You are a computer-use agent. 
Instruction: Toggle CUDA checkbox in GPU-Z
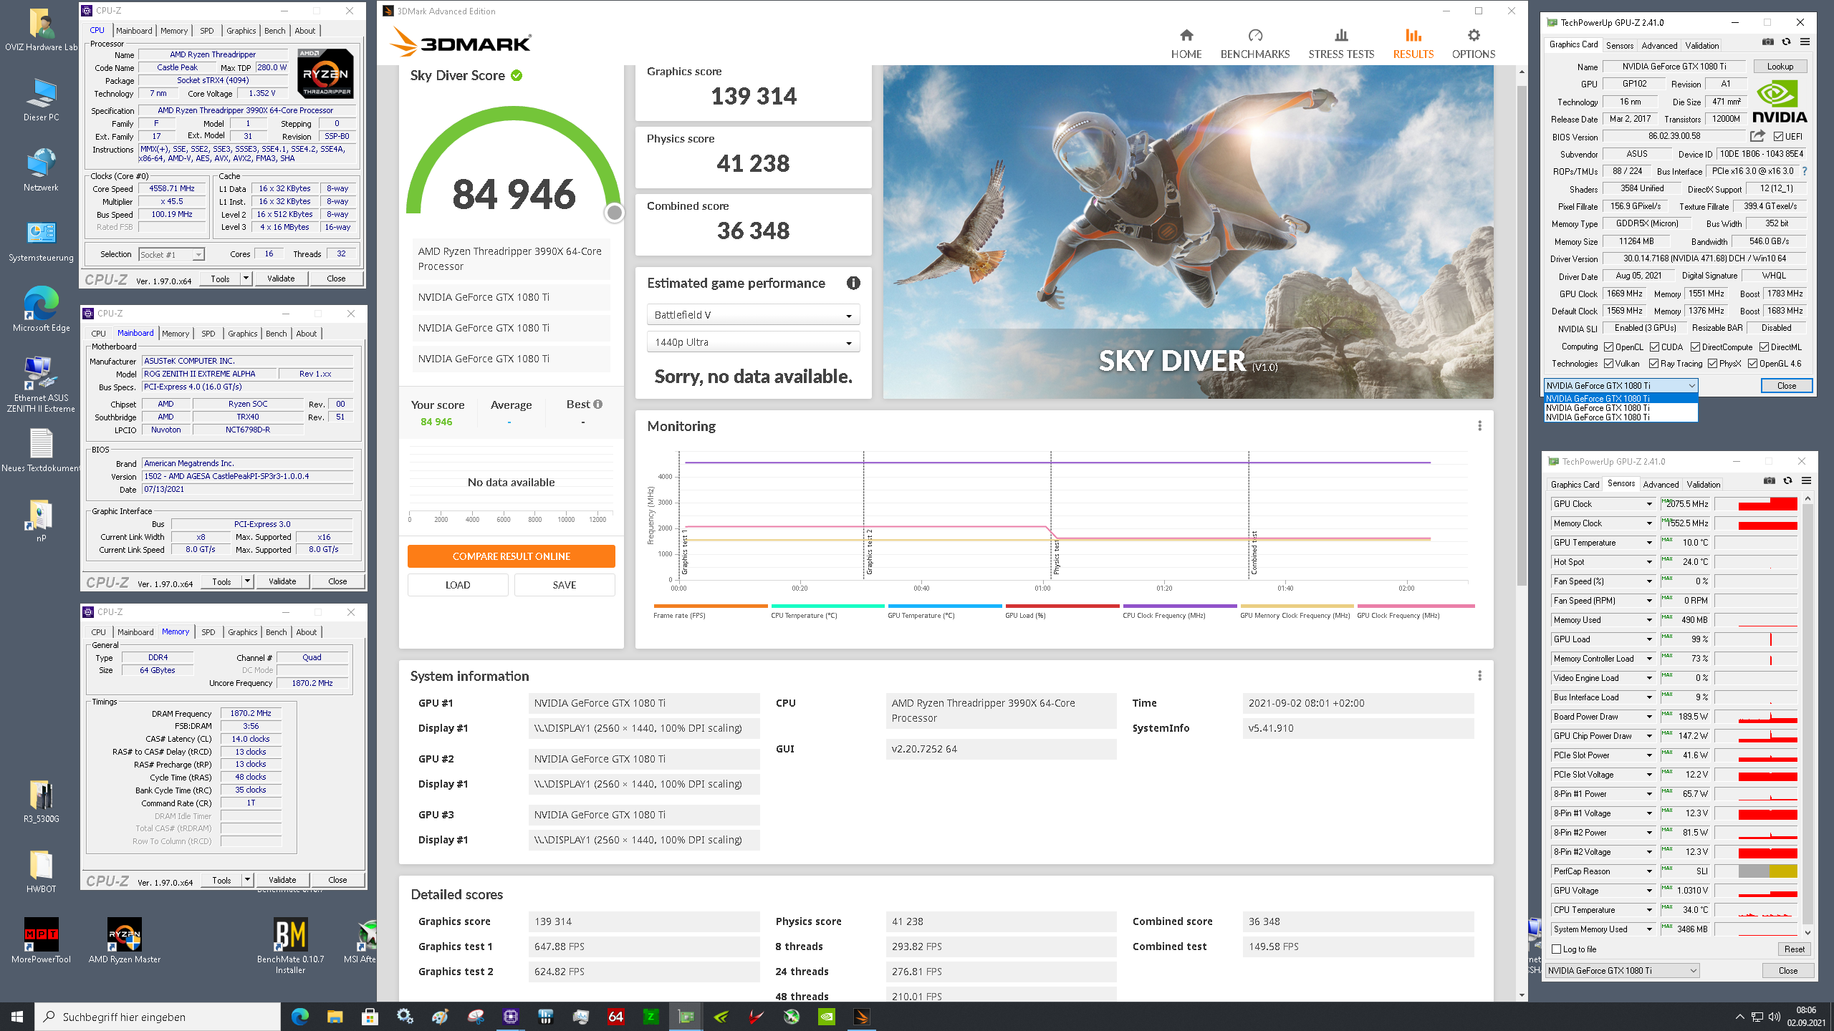(x=1654, y=347)
